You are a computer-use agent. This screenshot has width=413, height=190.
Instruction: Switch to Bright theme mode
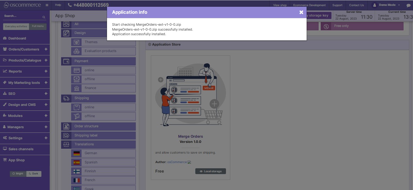[18, 174]
